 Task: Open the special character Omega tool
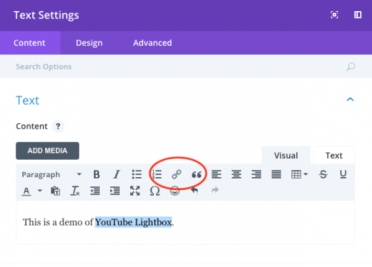(x=155, y=191)
